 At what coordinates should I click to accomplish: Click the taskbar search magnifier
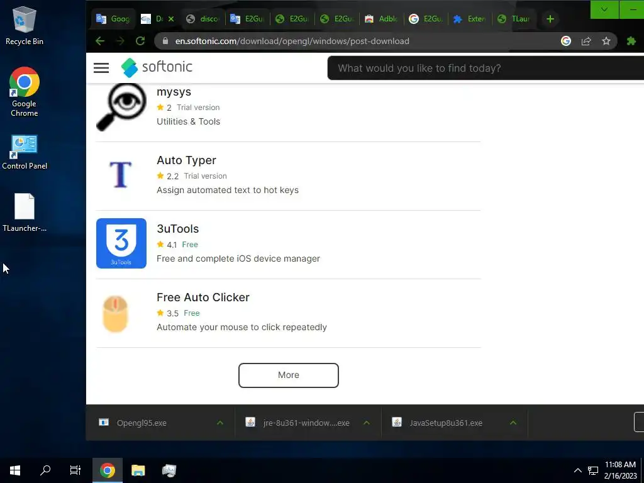click(x=45, y=470)
